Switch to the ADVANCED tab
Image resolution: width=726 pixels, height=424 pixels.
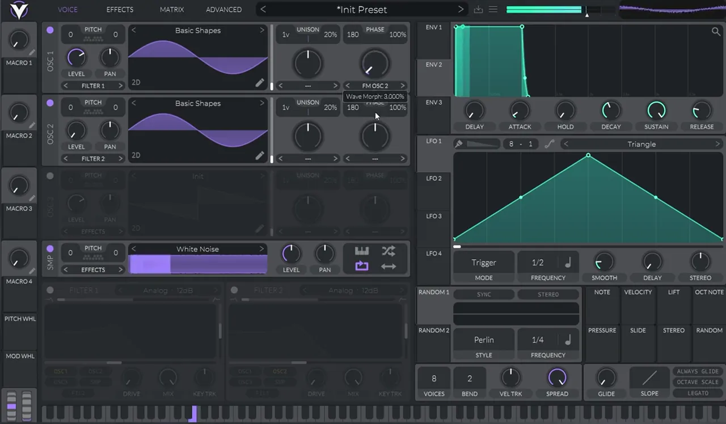click(x=223, y=10)
